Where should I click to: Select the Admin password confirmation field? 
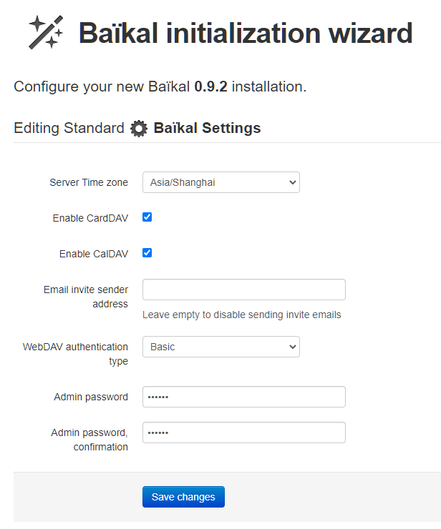click(x=243, y=432)
